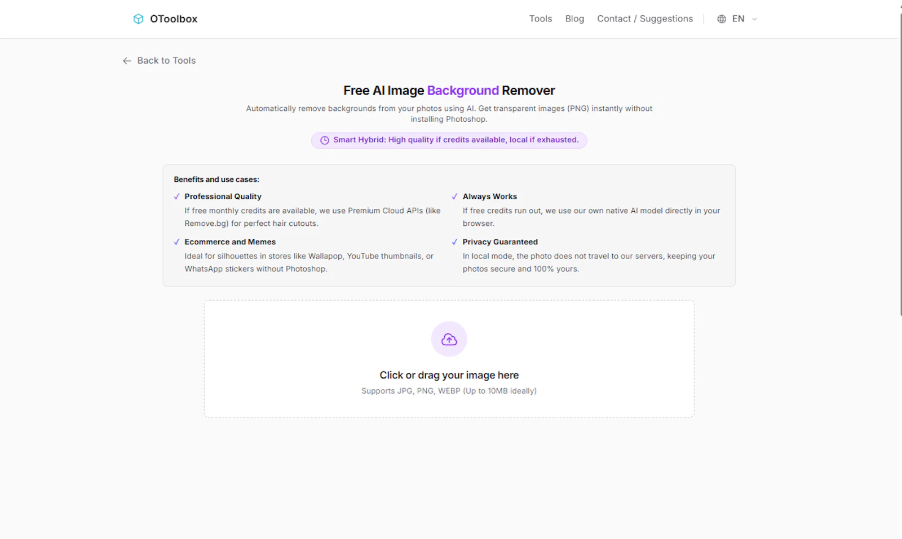
Task: Click the Back to Tools arrow icon
Action: coord(127,61)
